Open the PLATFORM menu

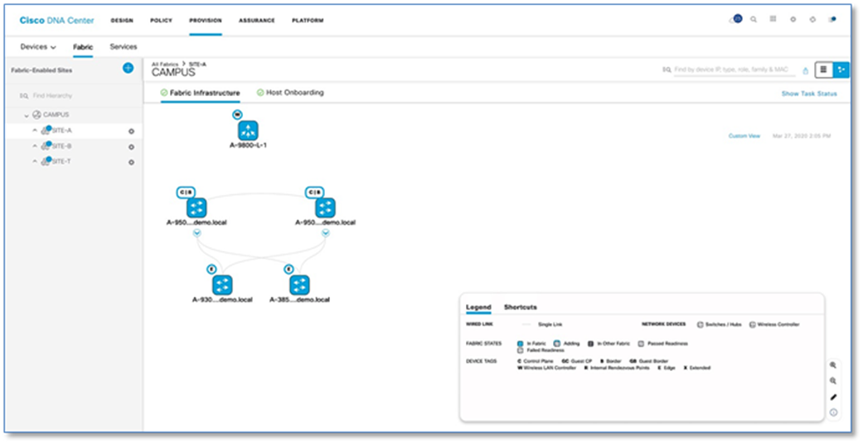pos(308,21)
